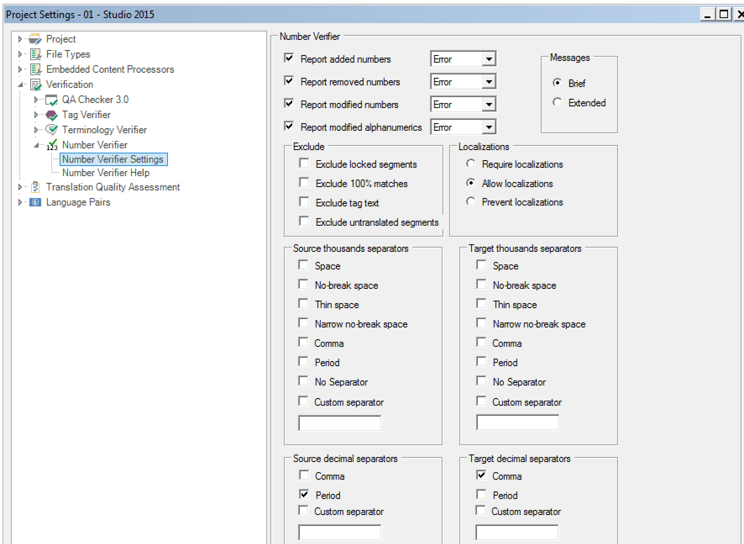Click the Source thousands custom separator field
744x544 pixels.
point(340,423)
